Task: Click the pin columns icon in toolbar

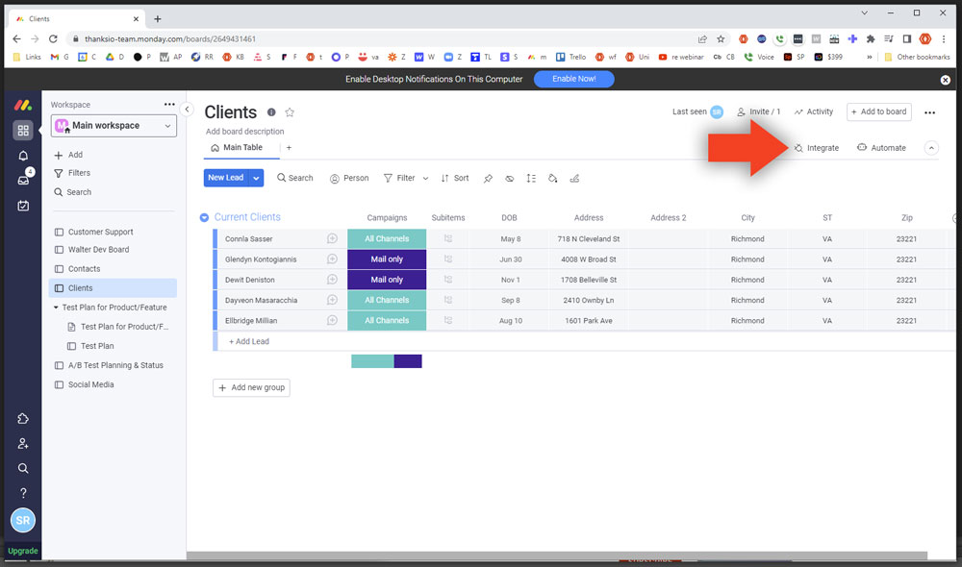Action: [488, 178]
